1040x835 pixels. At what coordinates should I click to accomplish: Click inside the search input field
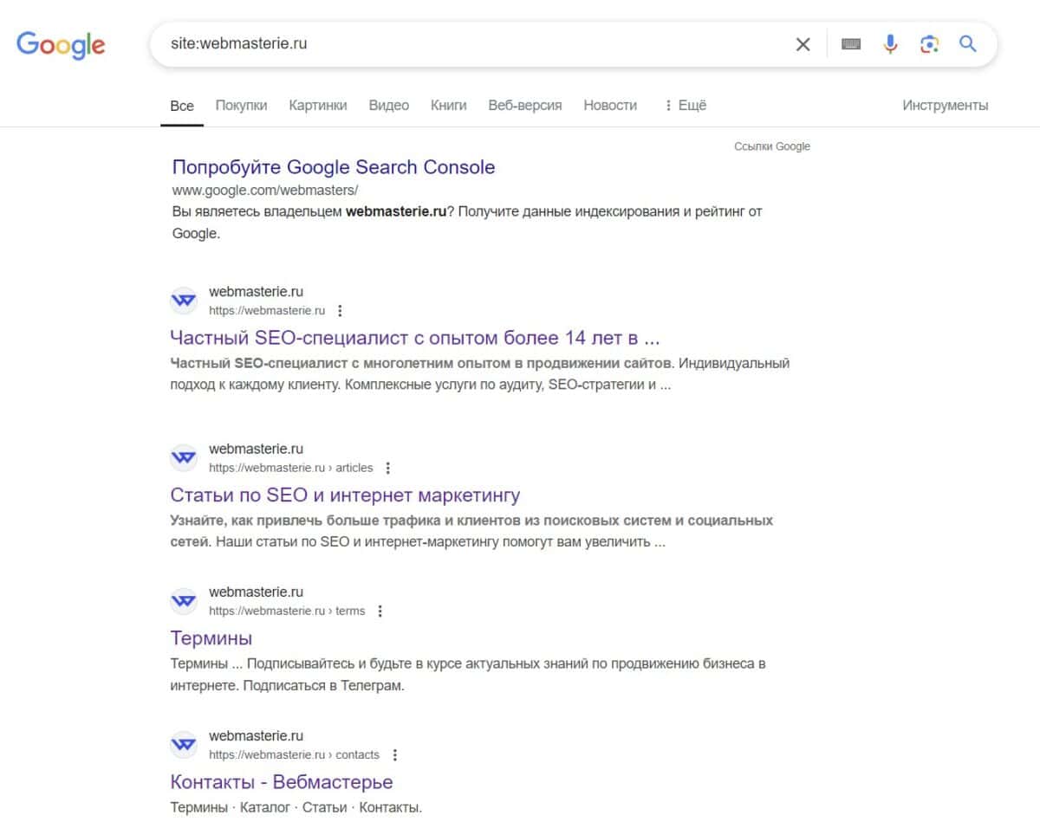[433, 44]
